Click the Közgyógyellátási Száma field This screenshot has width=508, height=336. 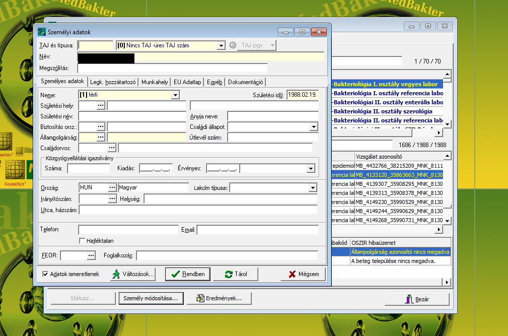[x=89, y=168]
